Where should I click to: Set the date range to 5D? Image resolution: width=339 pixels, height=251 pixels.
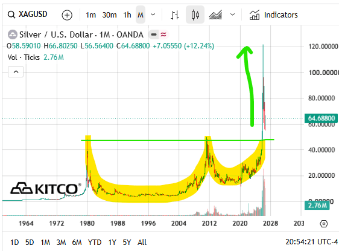click(x=30, y=242)
